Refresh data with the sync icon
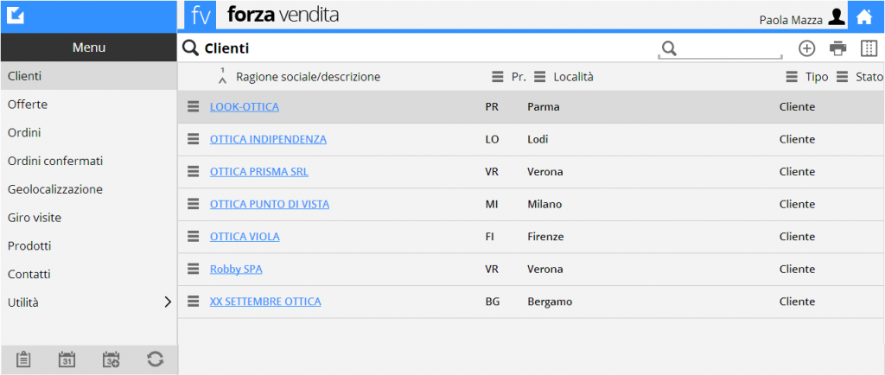Viewport: 885px width, 375px height. pos(156,359)
